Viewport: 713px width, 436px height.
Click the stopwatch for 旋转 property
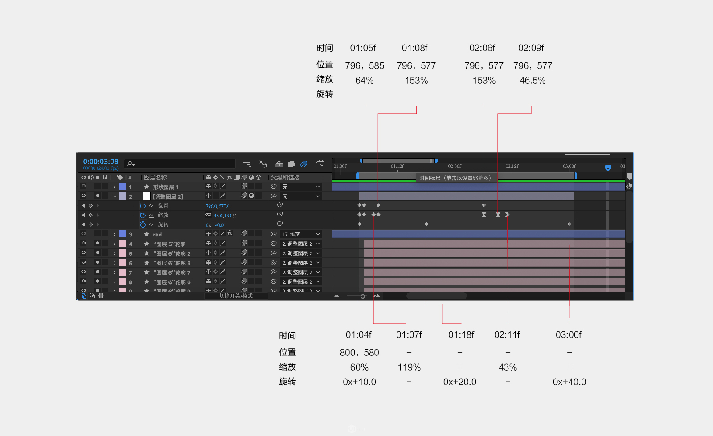click(143, 225)
